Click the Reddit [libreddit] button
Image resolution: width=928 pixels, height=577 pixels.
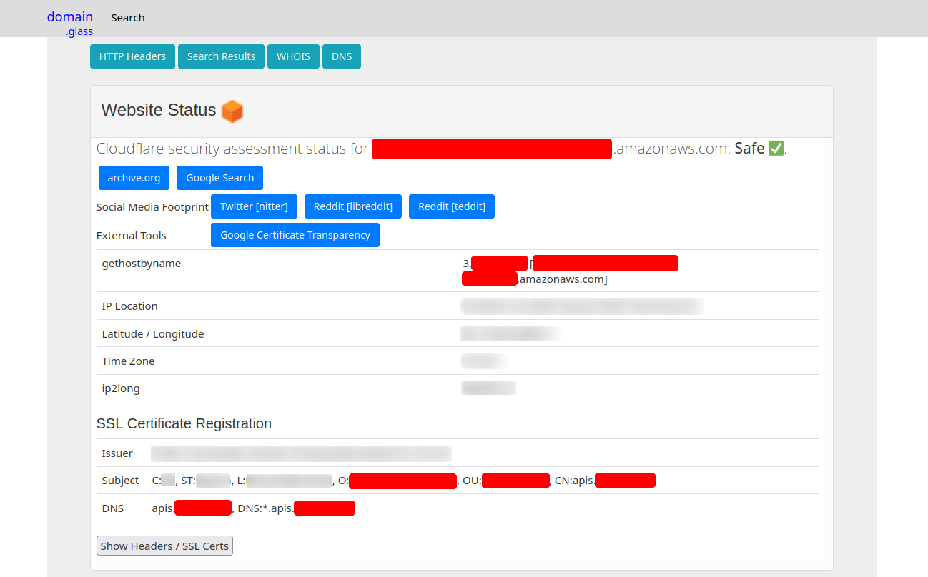353,206
